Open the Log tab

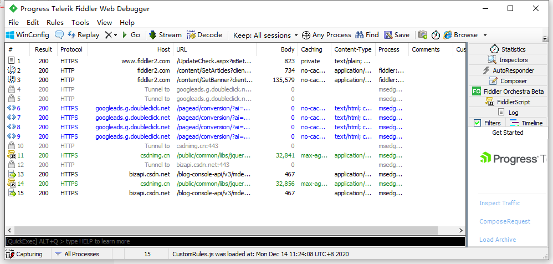tap(508, 113)
